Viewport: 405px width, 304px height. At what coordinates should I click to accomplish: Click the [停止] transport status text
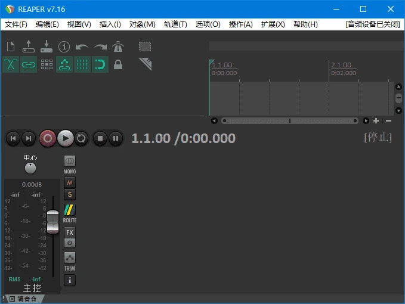coord(378,137)
